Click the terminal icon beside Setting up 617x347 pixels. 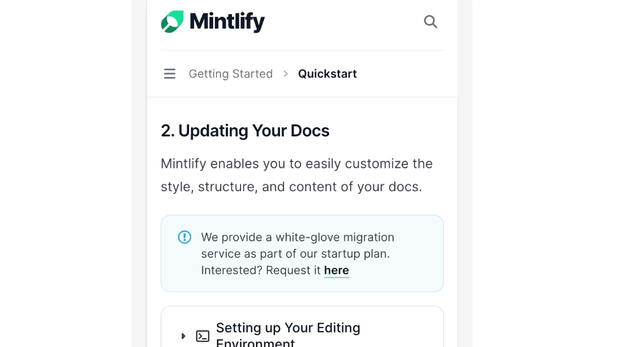coord(203,336)
